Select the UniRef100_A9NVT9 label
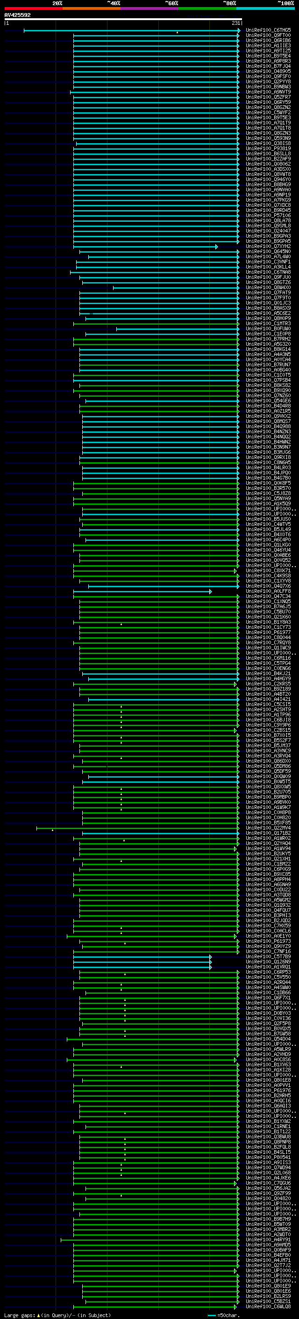299x1319 pixels. click(268, 92)
